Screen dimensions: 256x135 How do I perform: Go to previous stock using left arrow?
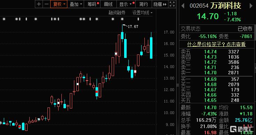point(183,6)
